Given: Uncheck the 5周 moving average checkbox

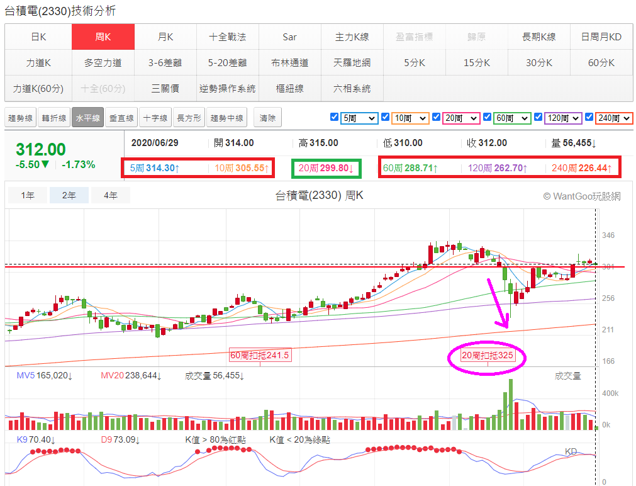Looking at the screenshot, I should pyautogui.click(x=334, y=117).
